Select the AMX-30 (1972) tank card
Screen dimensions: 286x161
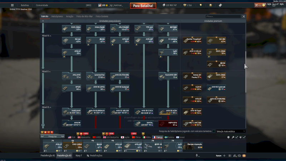[95, 88]
